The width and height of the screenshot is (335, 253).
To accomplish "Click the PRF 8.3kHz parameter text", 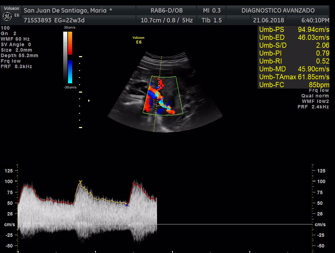I will click(16, 66).
